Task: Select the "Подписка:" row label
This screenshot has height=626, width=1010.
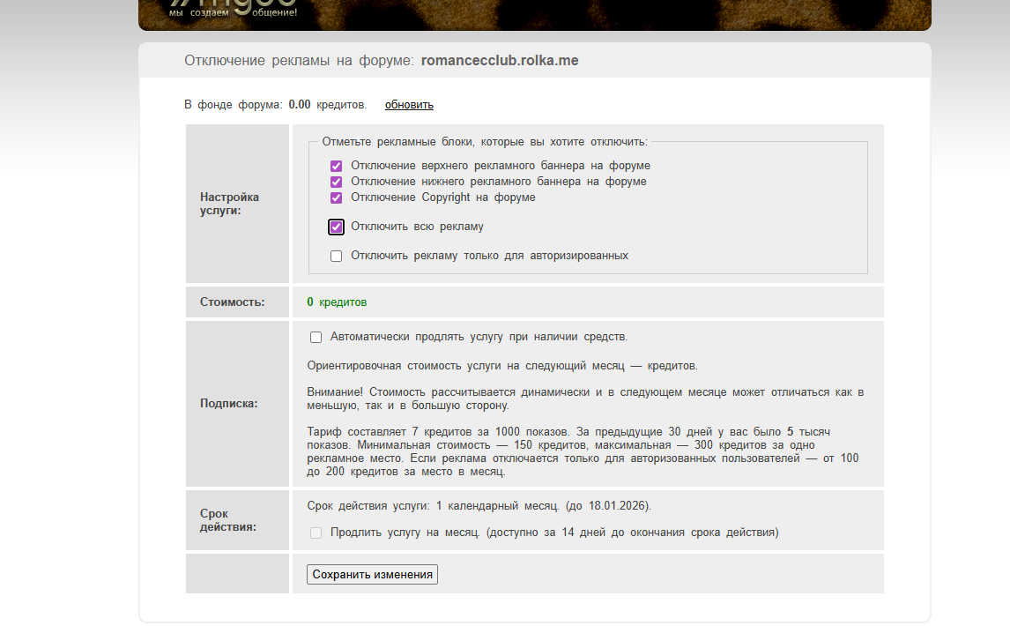Action: click(228, 404)
